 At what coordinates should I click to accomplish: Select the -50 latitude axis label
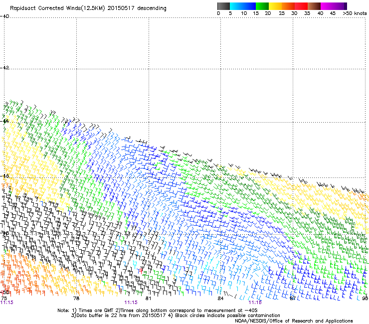pyautogui.click(x=4, y=293)
